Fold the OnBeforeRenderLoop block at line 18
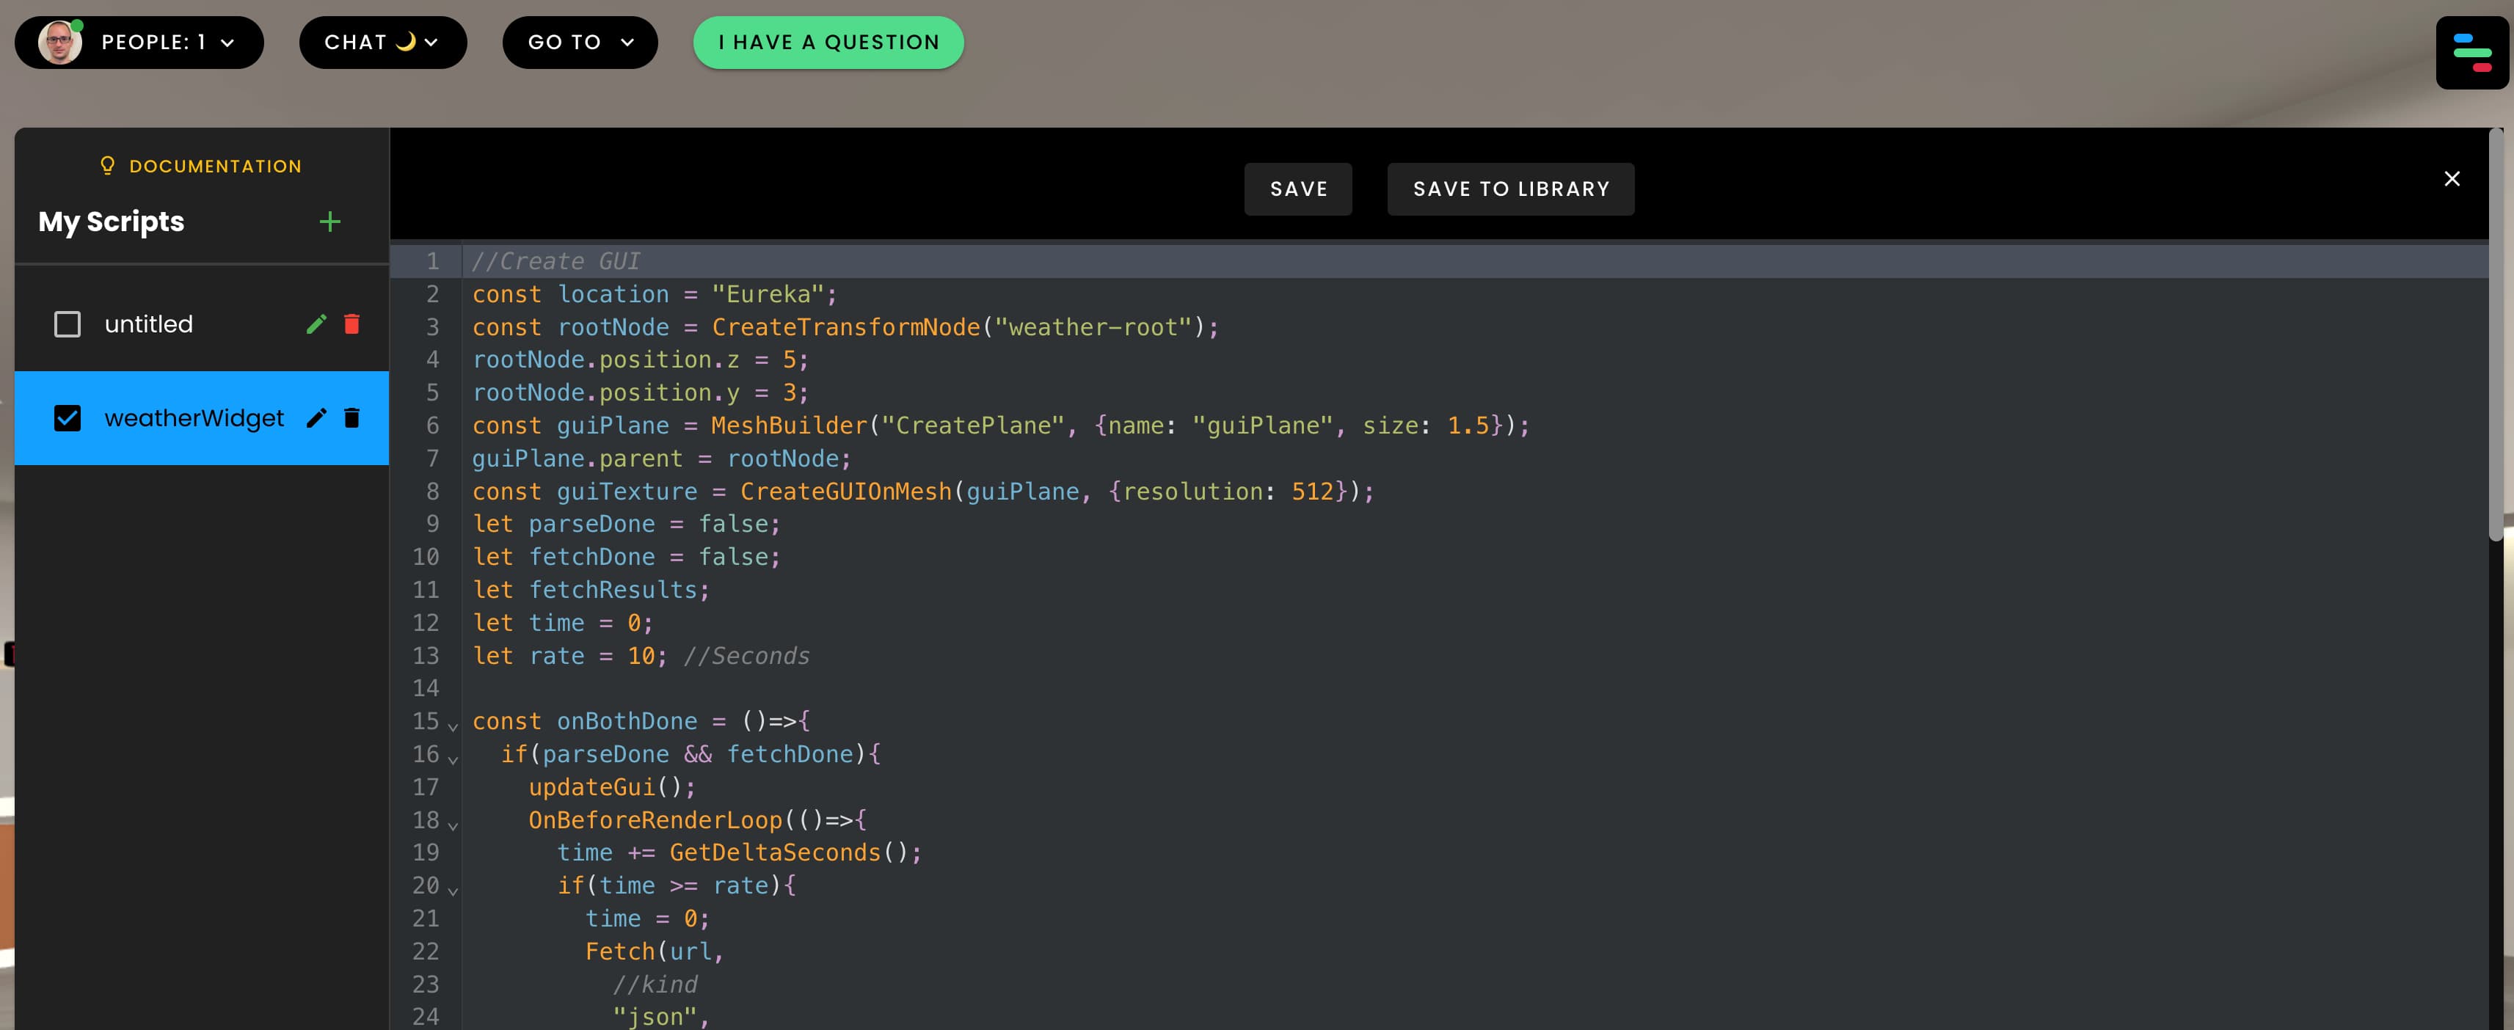2514x1030 pixels. coord(453,824)
